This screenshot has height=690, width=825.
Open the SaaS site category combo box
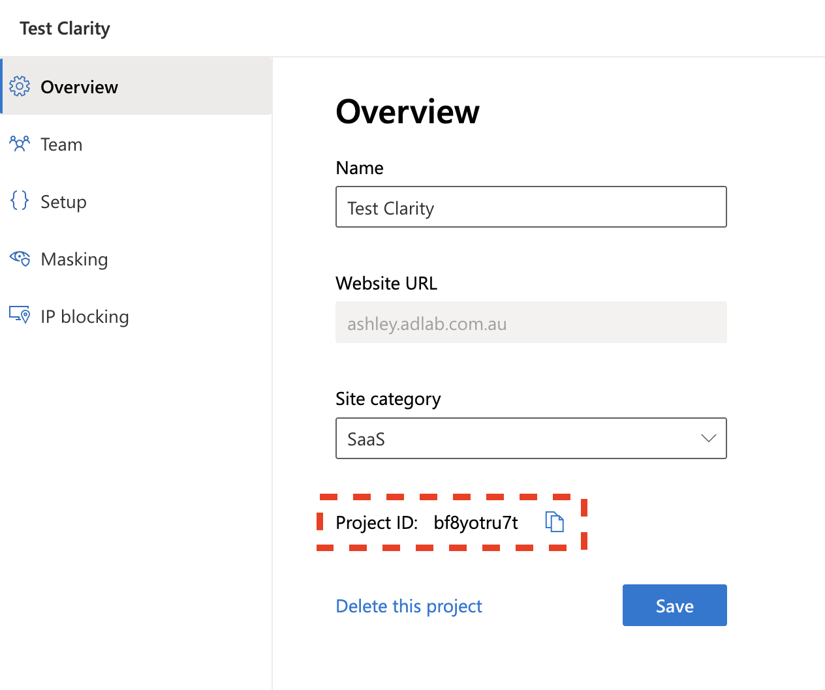[531, 438]
